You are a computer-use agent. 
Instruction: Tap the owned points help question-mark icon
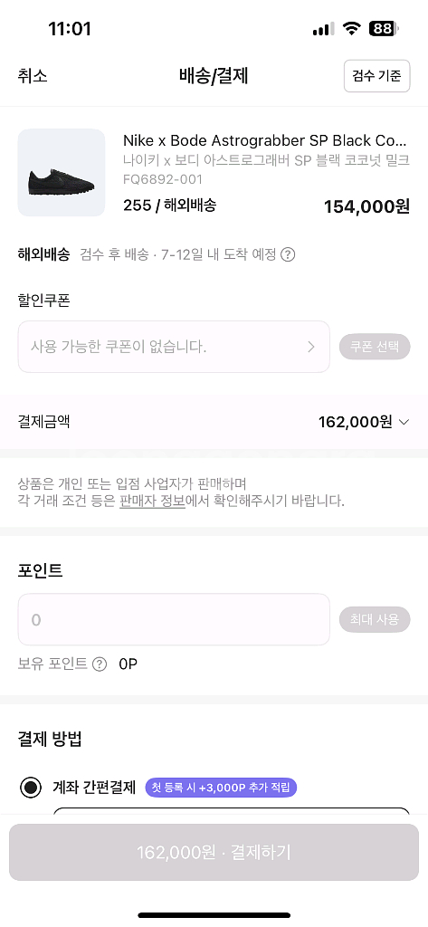(x=100, y=664)
